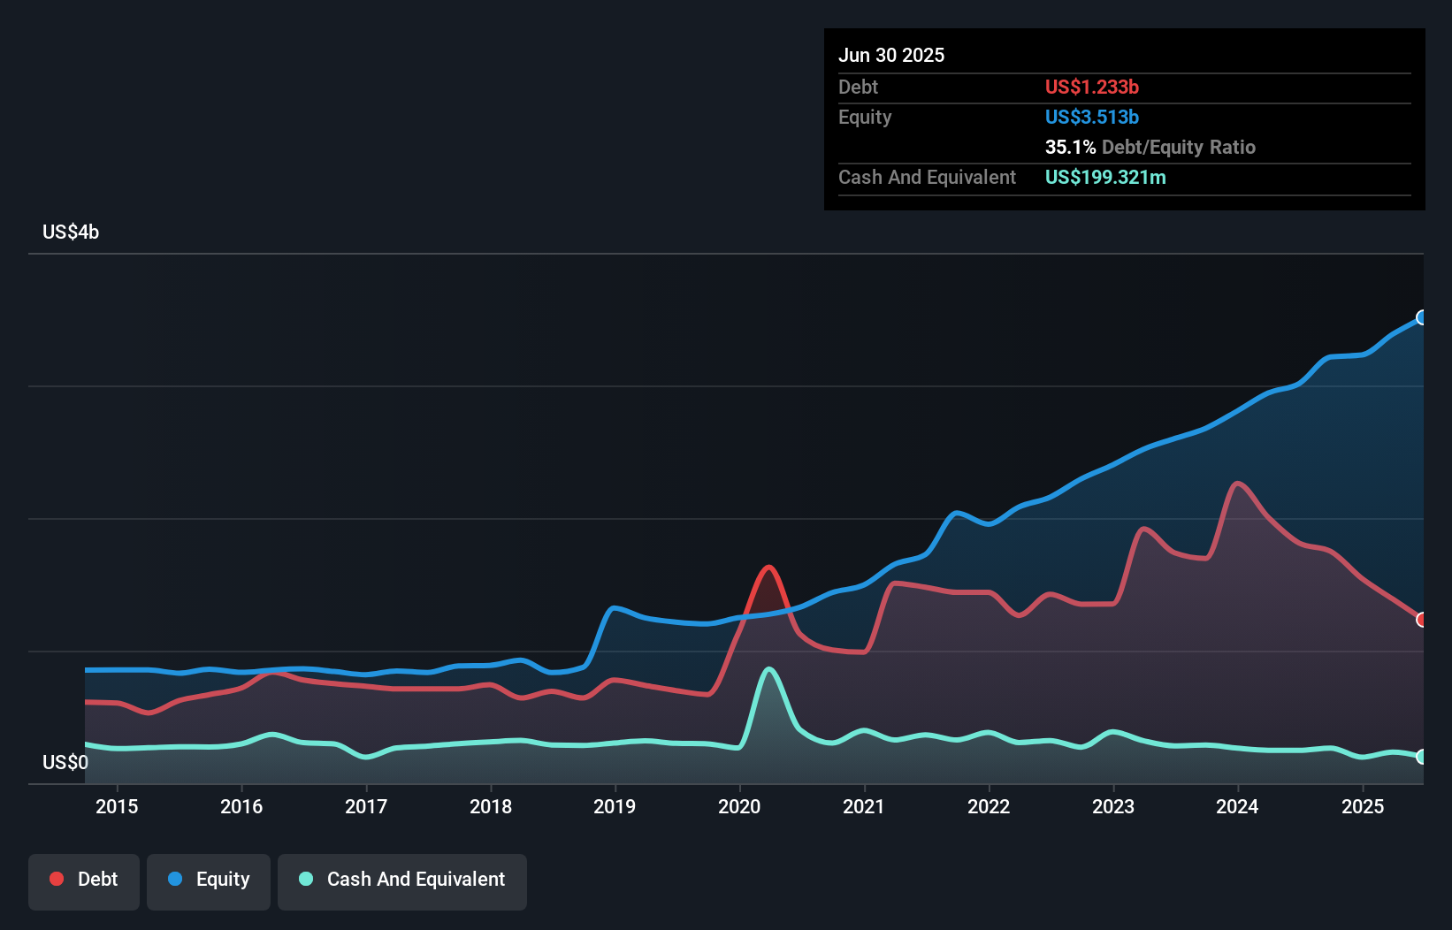Open details for Debt/Equity Ratio 35.1%
Screen dimensions: 1452x930
point(1150,147)
